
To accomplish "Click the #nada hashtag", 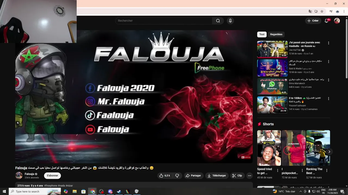I will point(61,186).
